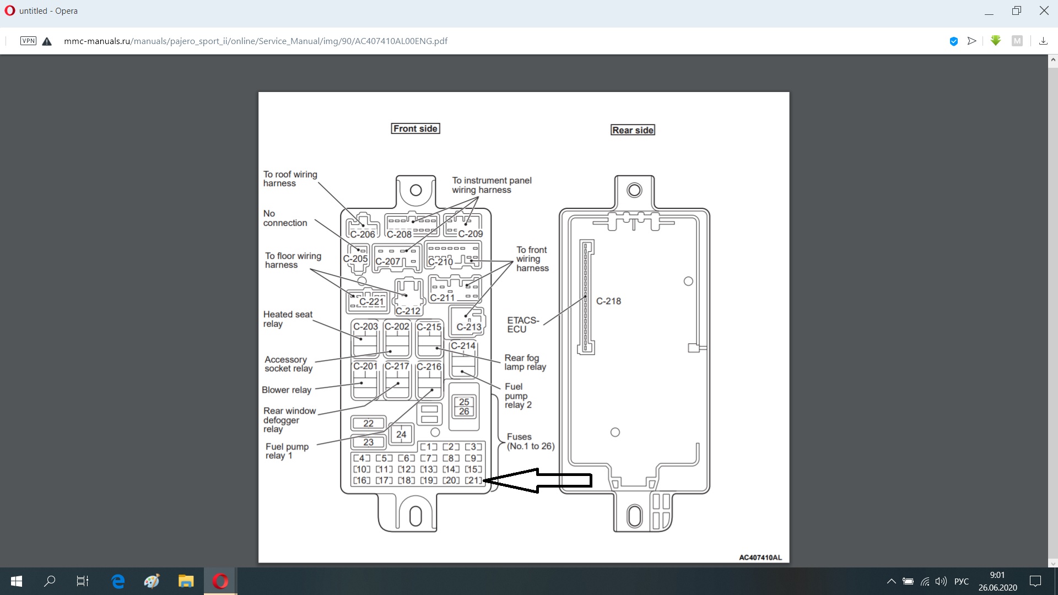
Task: Click the VPN badge in address bar
Action: (x=28, y=41)
